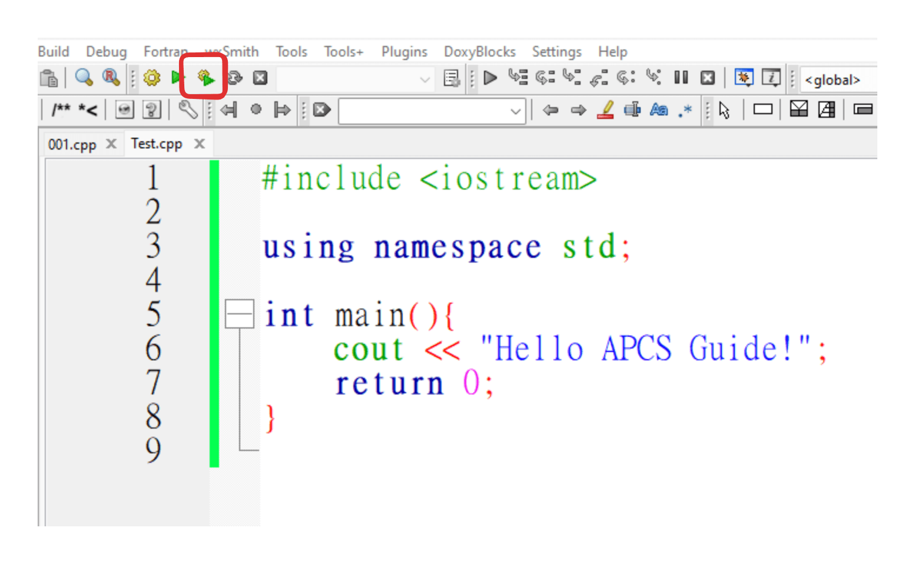Click the last jump dot icon
This screenshot has height=564, width=915.
point(256,109)
